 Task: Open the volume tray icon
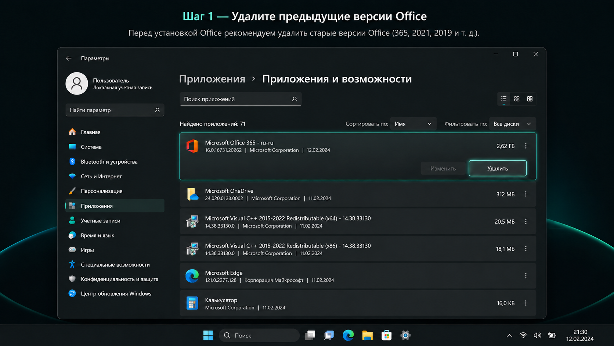537,335
